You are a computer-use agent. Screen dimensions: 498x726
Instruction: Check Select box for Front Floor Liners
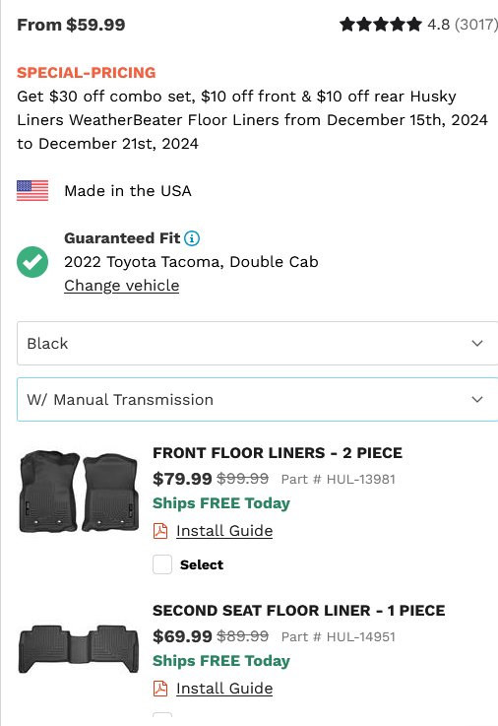[162, 564]
